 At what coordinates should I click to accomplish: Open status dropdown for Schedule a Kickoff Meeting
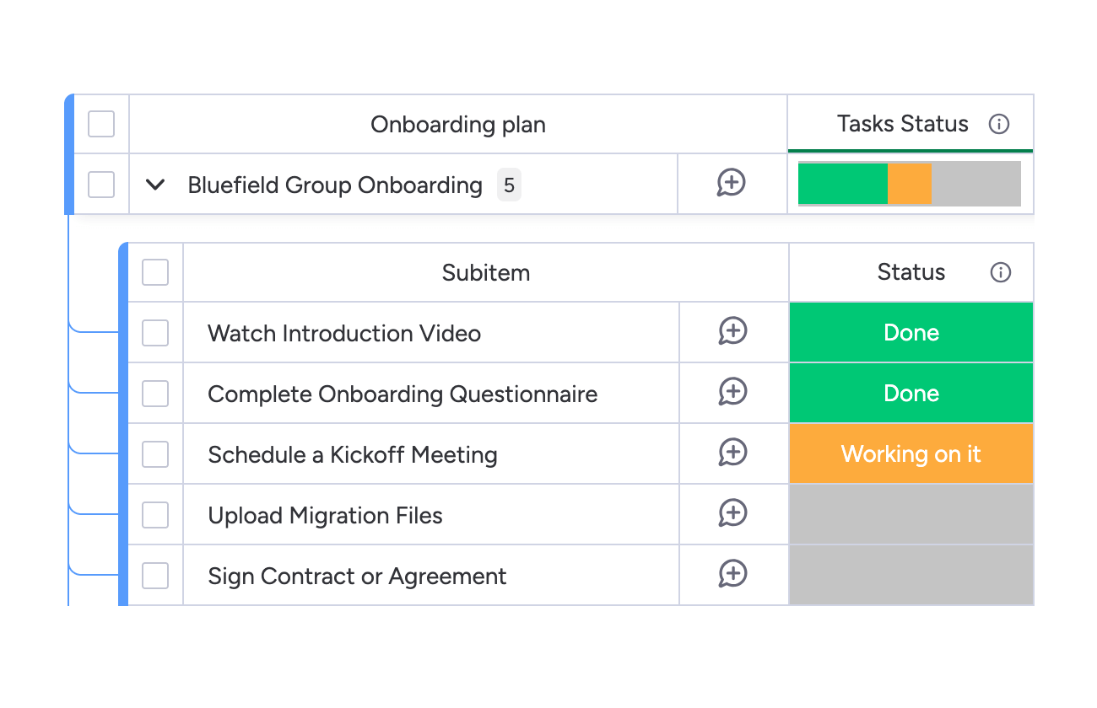coord(911,454)
